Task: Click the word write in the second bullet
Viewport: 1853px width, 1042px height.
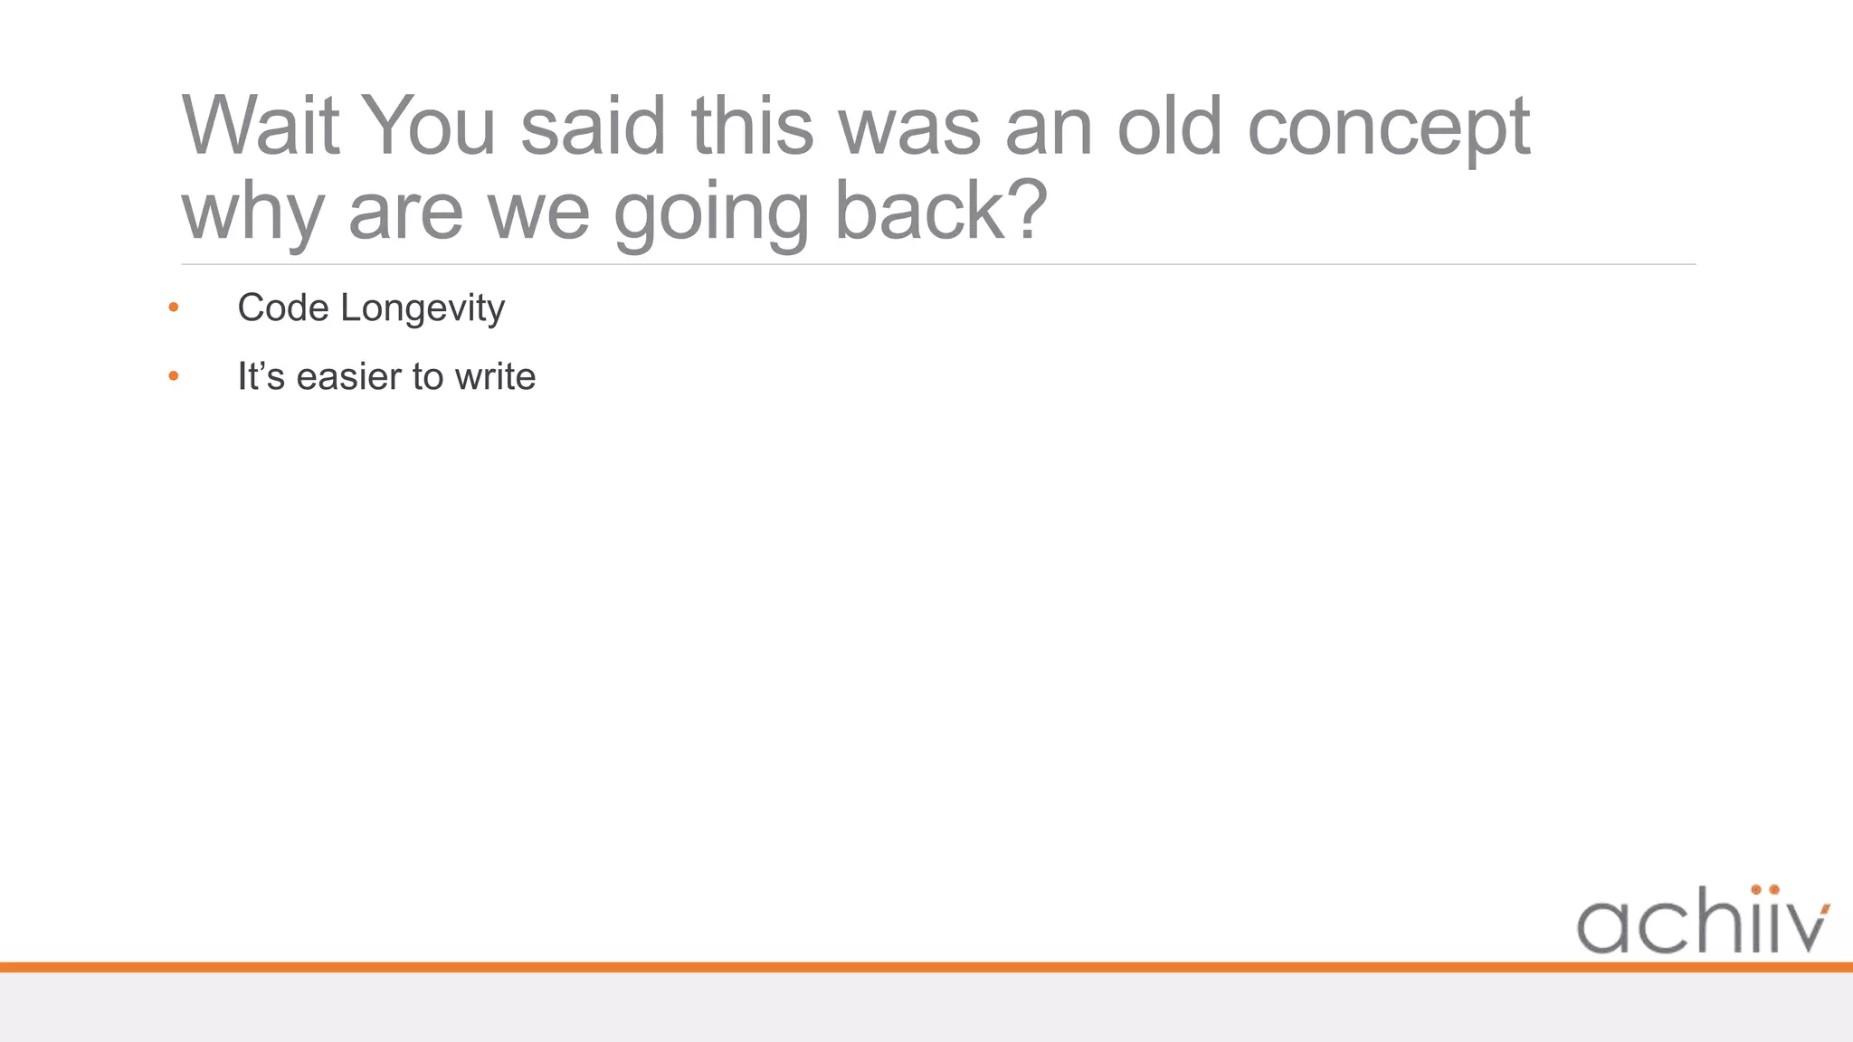Action: [495, 376]
